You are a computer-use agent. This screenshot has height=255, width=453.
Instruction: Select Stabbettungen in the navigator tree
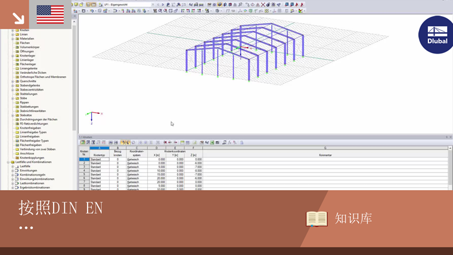(x=29, y=107)
